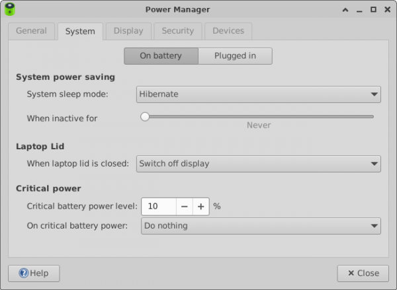397x290 pixels.
Task: Click the Power Manager battery icon
Action: [x=10, y=9]
